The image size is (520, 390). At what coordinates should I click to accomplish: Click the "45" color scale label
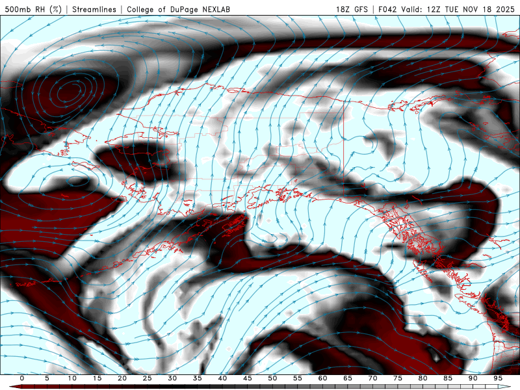tap(248, 378)
